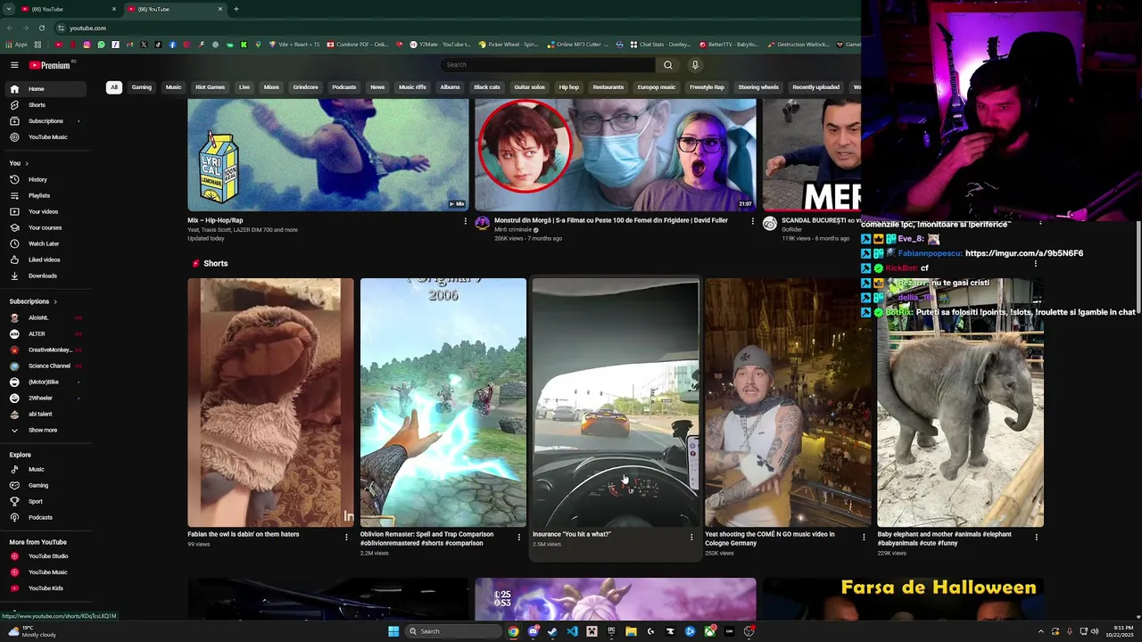Open Visual Studio Code from taskbar
This screenshot has width=1142, height=642.
pos(572,631)
